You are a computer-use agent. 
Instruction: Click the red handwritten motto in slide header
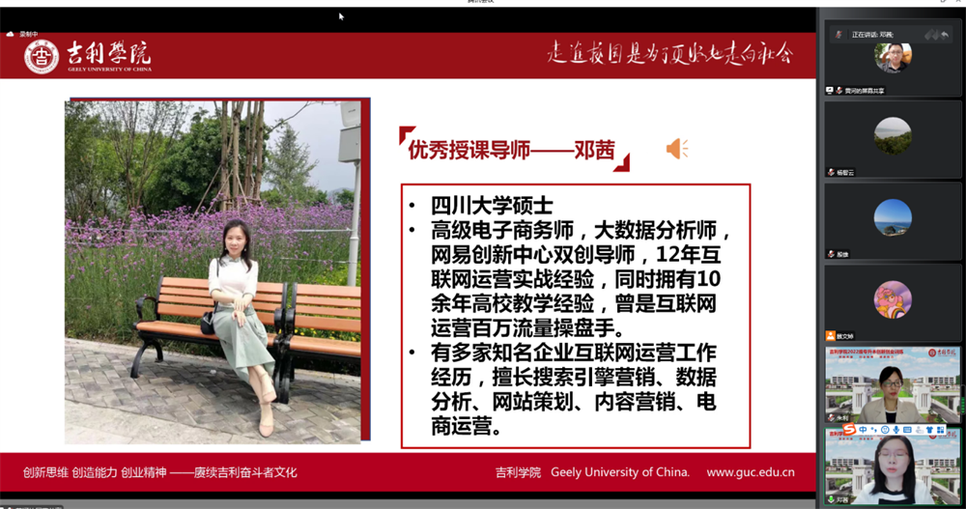point(669,54)
